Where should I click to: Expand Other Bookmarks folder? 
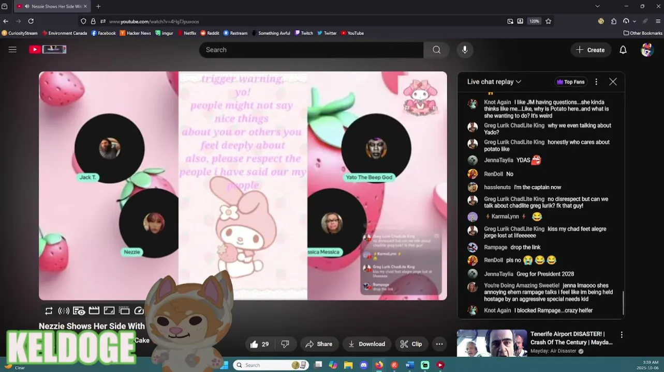pyautogui.click(x=642, y=33)
